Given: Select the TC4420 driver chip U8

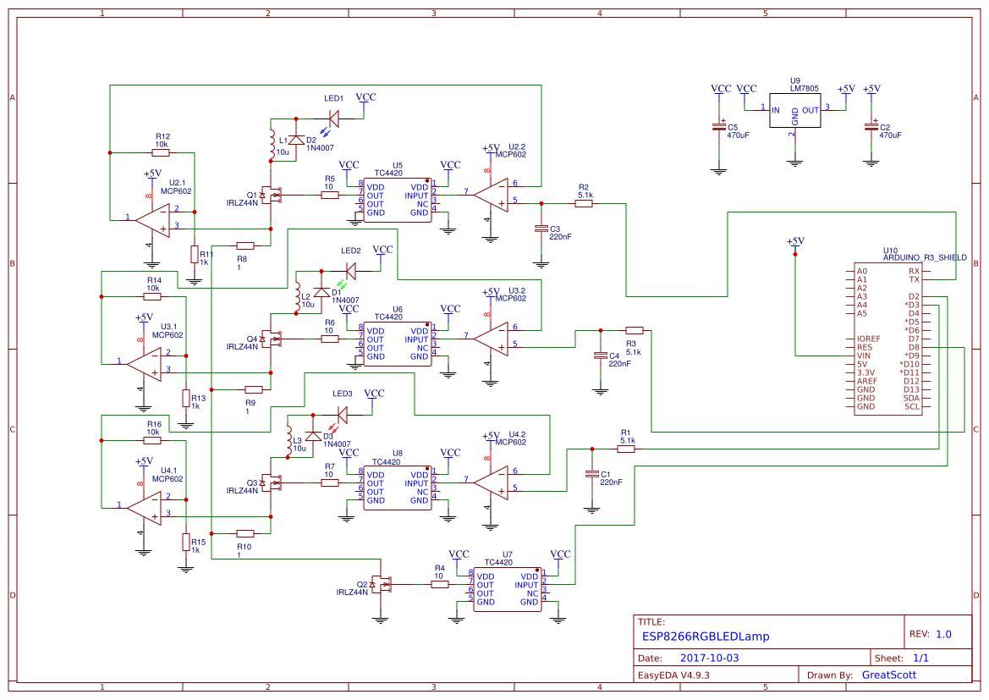Looking at the screenshot, I should point(398,488).
